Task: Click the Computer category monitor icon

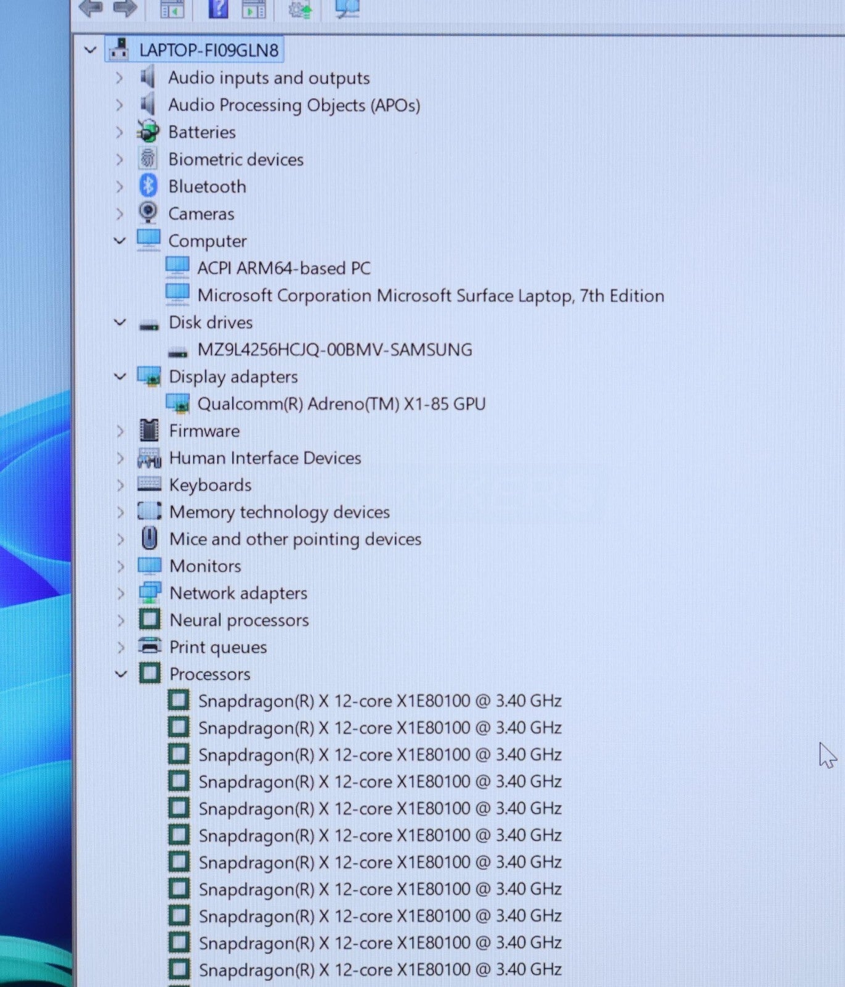Action: [x=149, y=240]
